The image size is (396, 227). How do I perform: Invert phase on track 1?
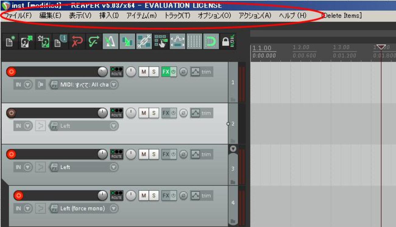point(183,72)
